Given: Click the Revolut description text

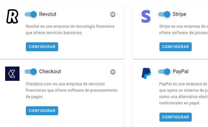Looking at the screenshot, I should (x=70, y=30).
